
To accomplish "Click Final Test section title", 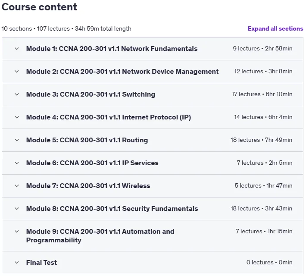I will [x=41, y=263].
